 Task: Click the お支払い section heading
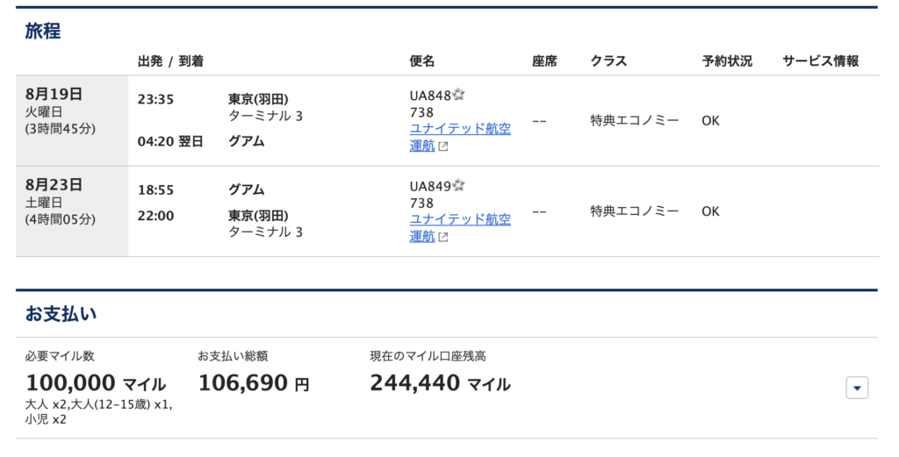coord(61,313)
